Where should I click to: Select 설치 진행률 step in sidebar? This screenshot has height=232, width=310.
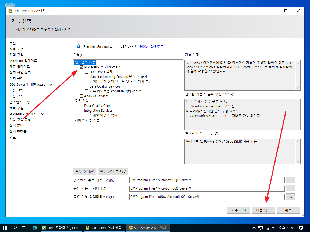point(18,132)
